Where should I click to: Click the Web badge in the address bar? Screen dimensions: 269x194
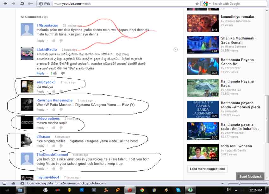click(45, 3)
